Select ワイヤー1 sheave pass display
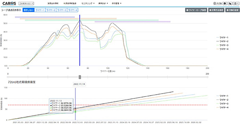 click(x=40, y=10)
